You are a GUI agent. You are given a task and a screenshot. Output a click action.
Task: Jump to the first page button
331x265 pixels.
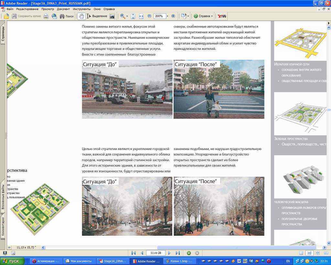point(133,253)
